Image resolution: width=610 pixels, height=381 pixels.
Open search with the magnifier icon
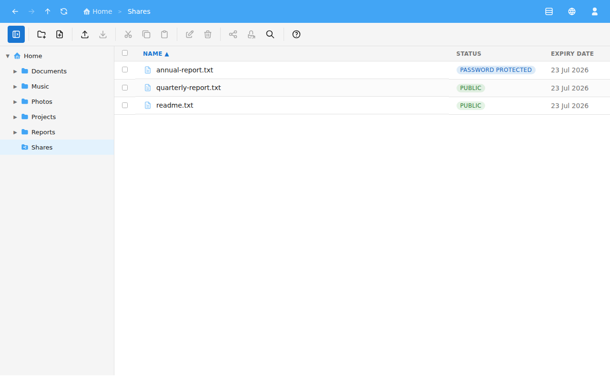(270, 34)
